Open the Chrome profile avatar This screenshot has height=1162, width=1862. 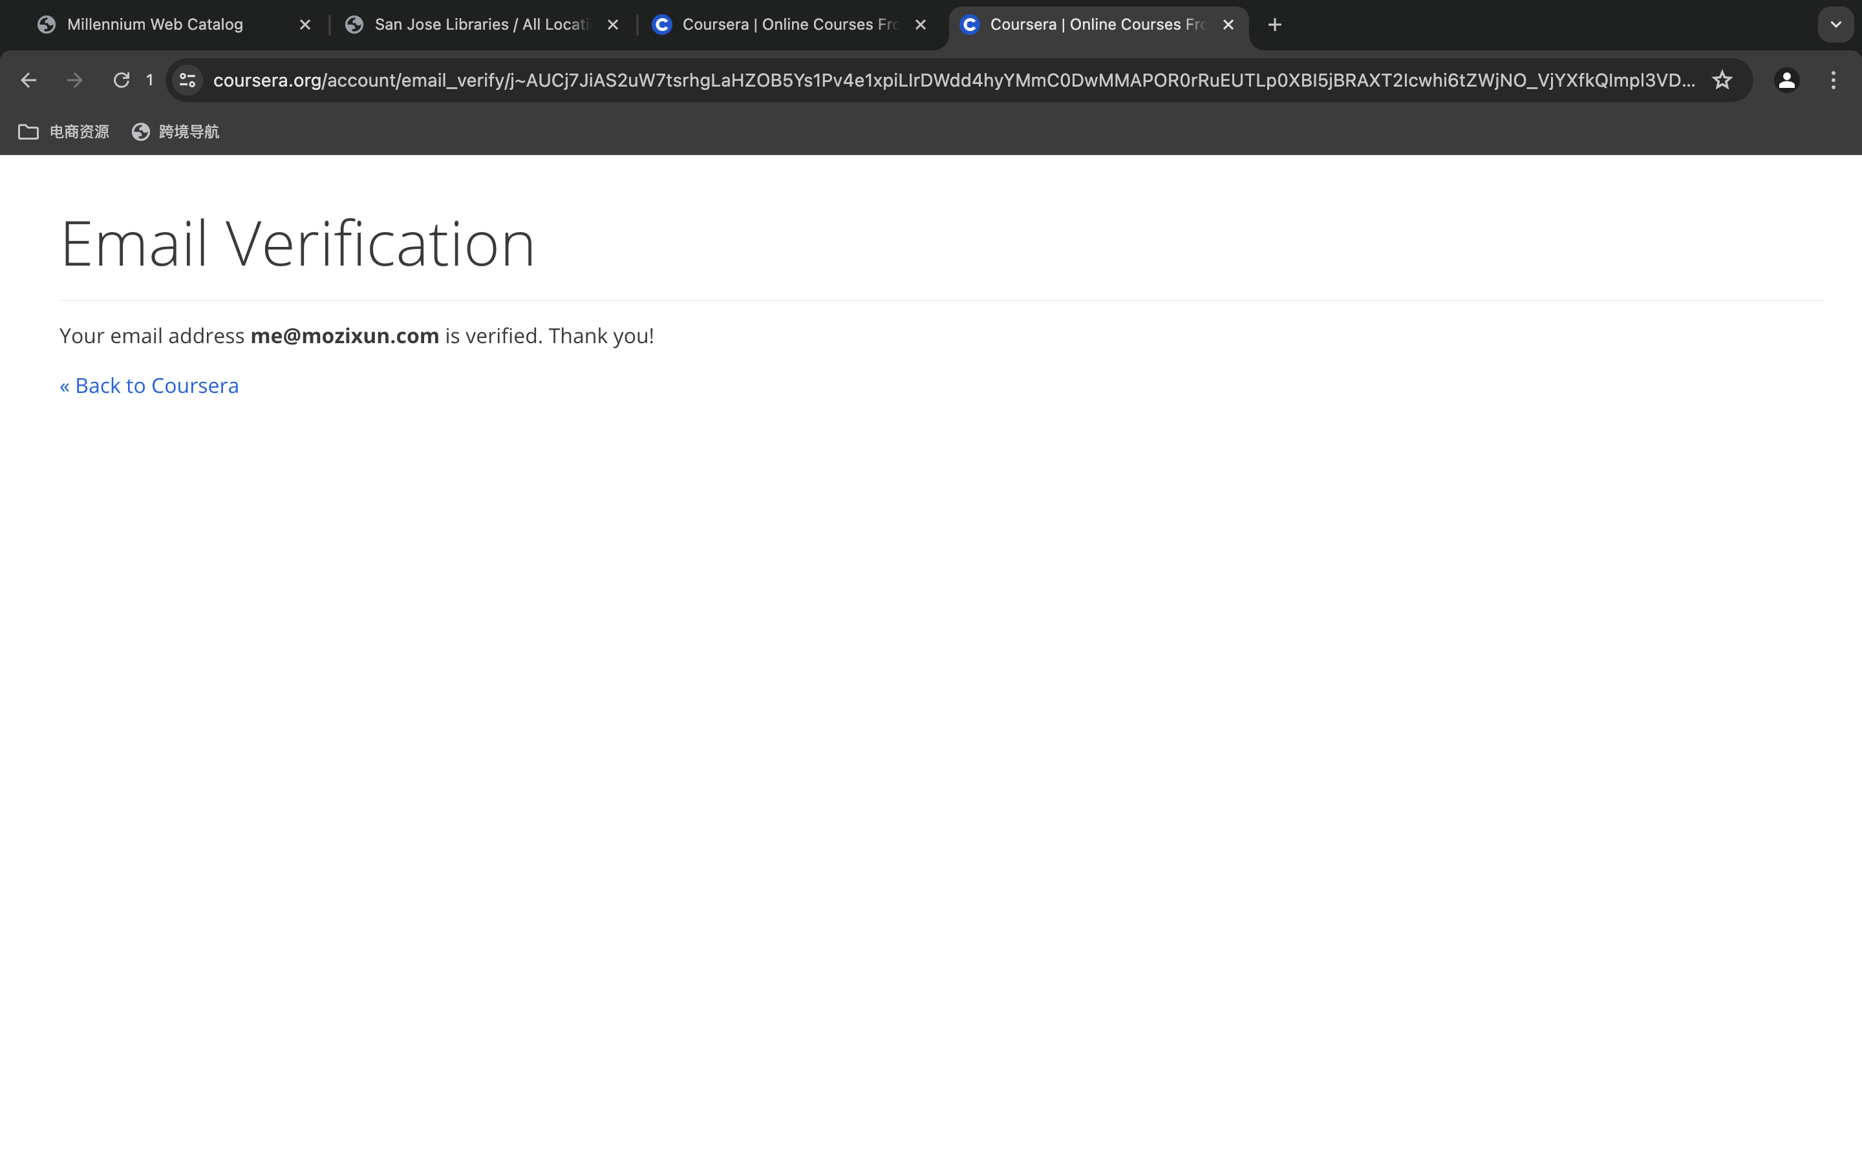point(1786,80)
